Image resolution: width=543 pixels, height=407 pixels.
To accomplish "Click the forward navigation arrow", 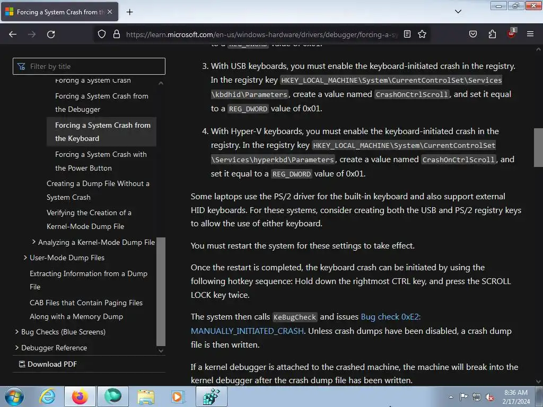I will (32, 34).
